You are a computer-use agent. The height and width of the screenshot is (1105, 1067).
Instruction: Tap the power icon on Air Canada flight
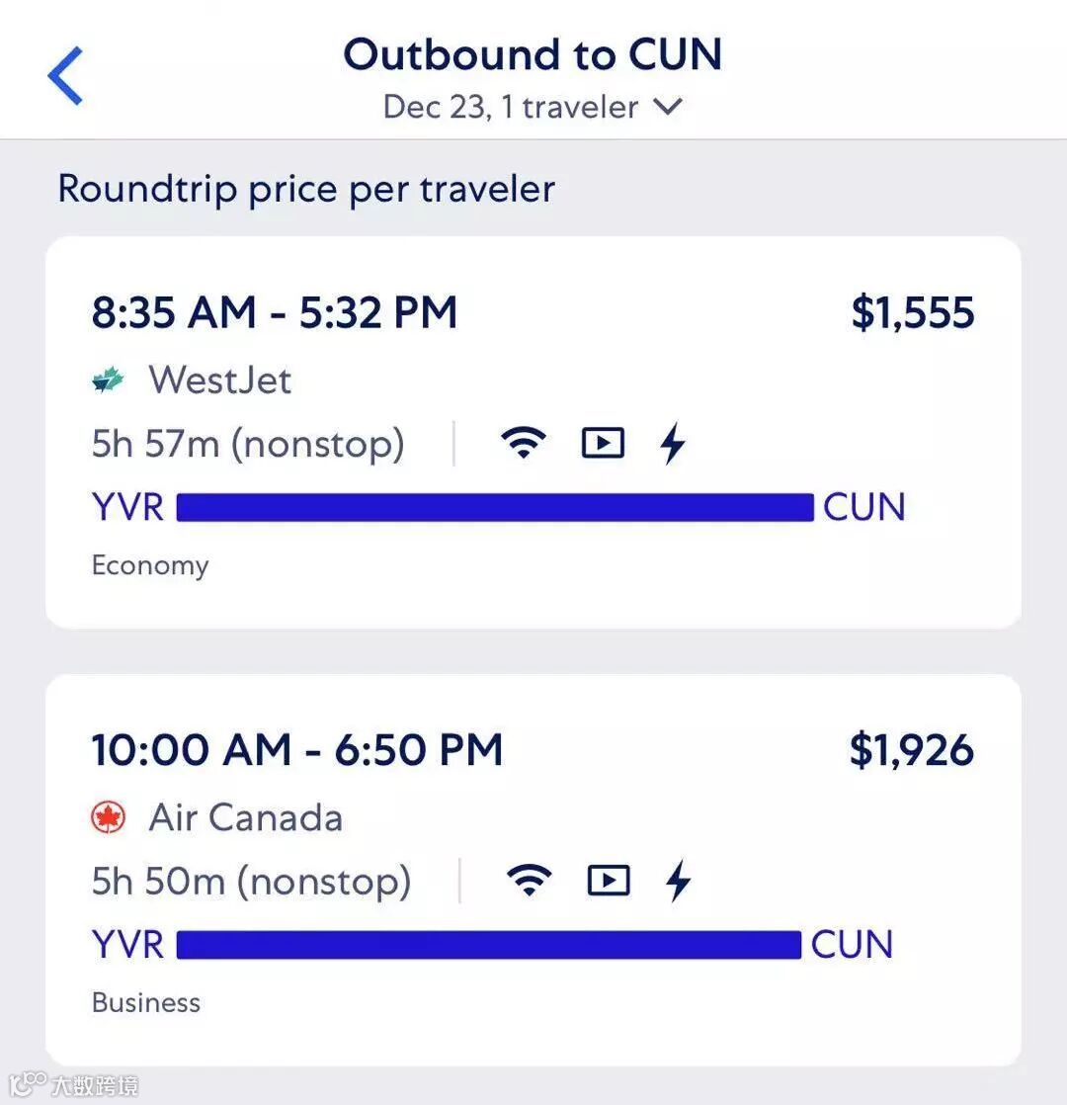678,881
